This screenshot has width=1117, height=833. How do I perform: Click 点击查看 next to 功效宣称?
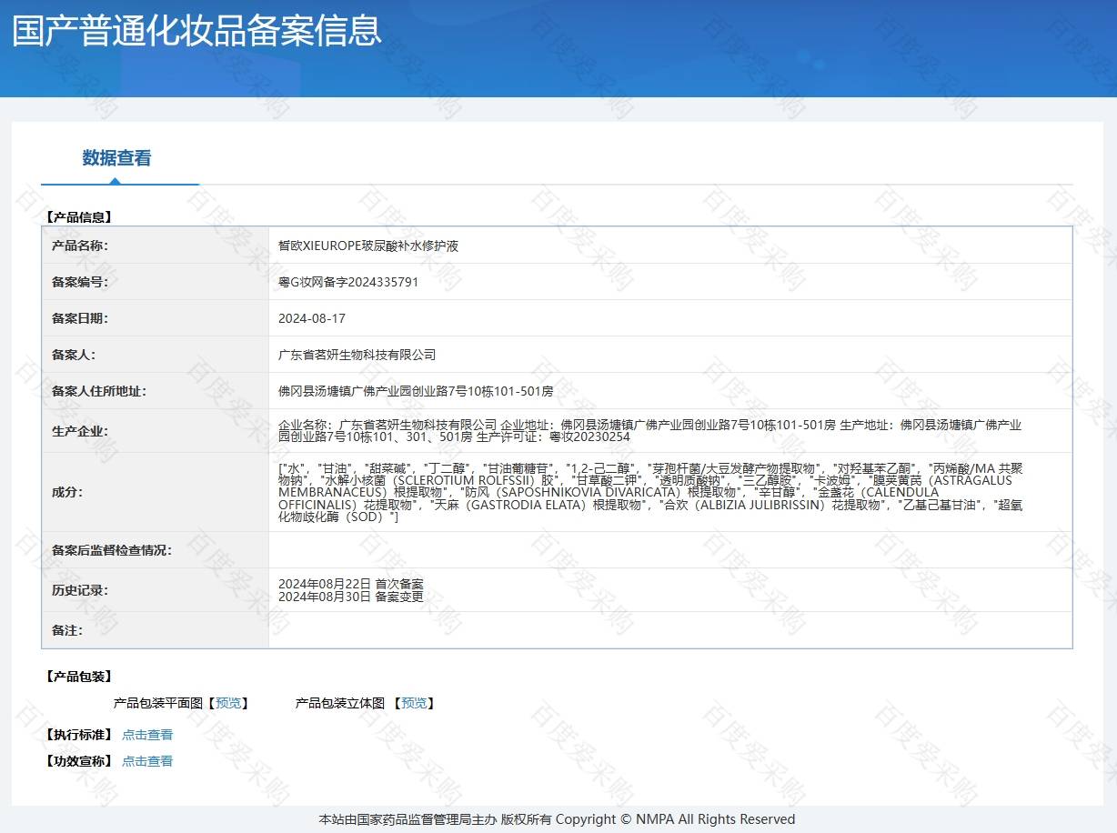(x=147, y=761)
